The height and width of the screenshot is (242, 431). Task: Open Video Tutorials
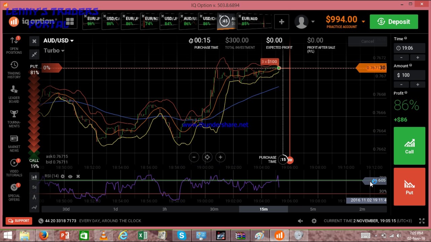click(x=14, y=168)
